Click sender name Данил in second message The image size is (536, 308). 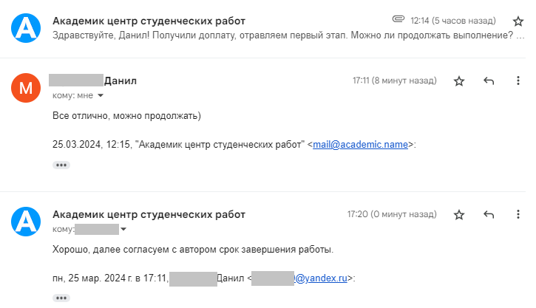tap(121, 81)
